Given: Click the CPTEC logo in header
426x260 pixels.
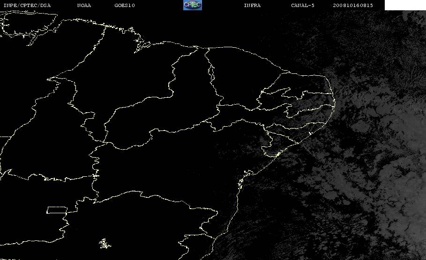Looking at the screenshot, I should point(193,5).
